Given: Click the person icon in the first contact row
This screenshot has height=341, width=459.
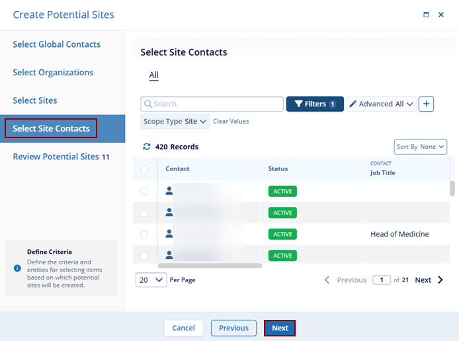Looking at the screenshot, I should click(169, 191).
